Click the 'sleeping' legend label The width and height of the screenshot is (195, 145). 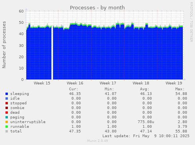point(20,94)
